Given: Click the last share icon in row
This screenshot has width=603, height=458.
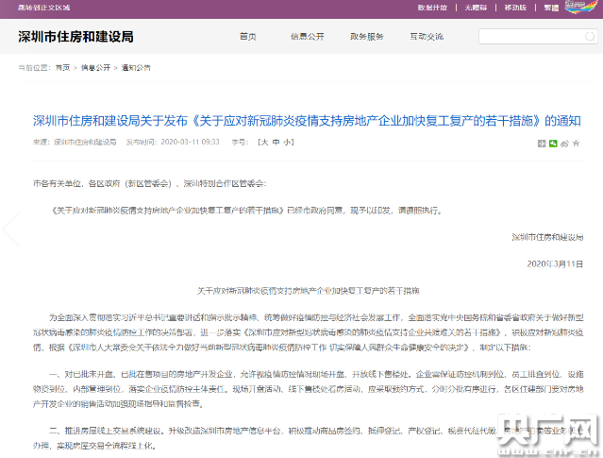Looking at the screenshot, I should click(578, 144).
